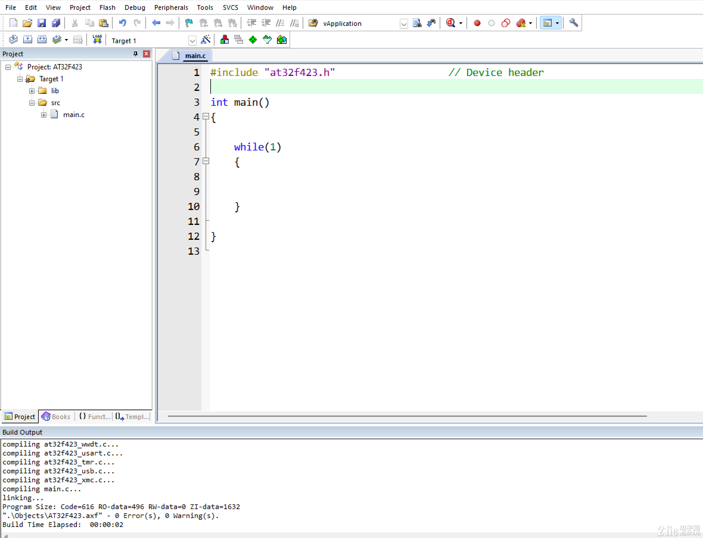Screen dimensions: 703x538
Task: Pin the Project panel
Action: tap(136, 54)
